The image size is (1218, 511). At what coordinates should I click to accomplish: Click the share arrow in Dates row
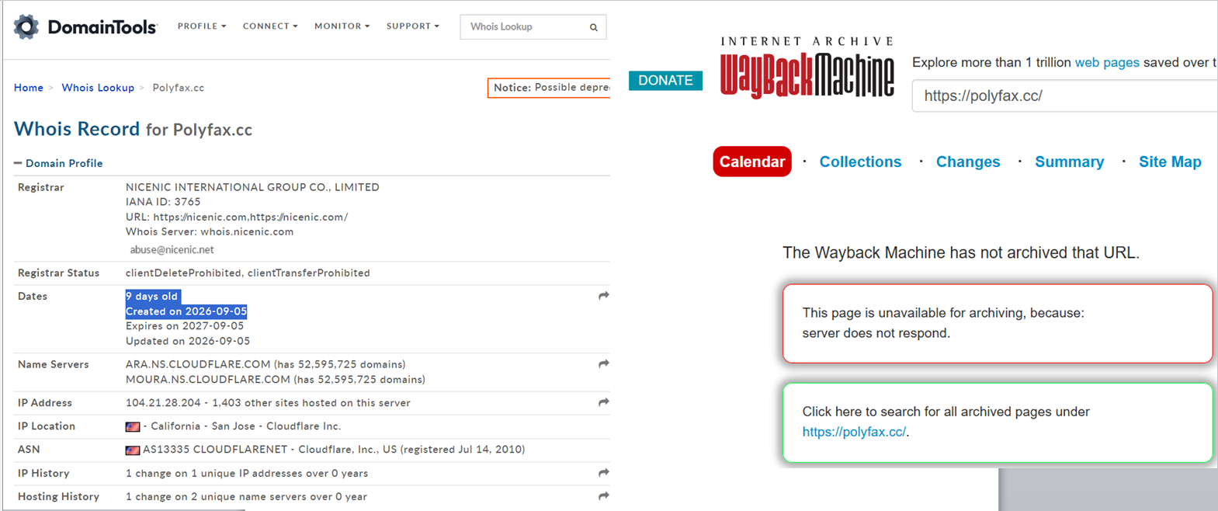(x=604, y=296)
